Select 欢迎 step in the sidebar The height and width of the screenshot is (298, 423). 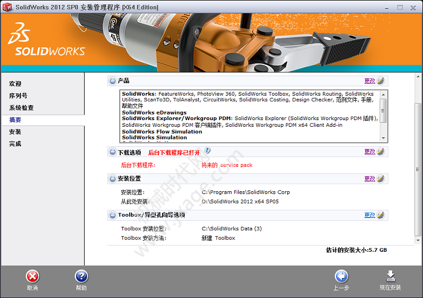pyautogui.click(x=15, y=83)
